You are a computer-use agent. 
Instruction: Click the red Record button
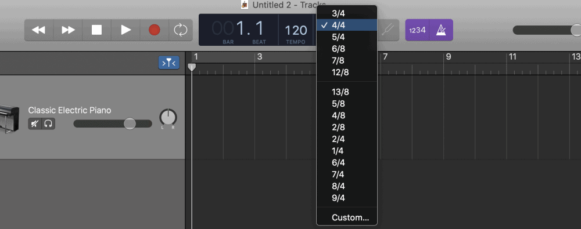point(154,30)
